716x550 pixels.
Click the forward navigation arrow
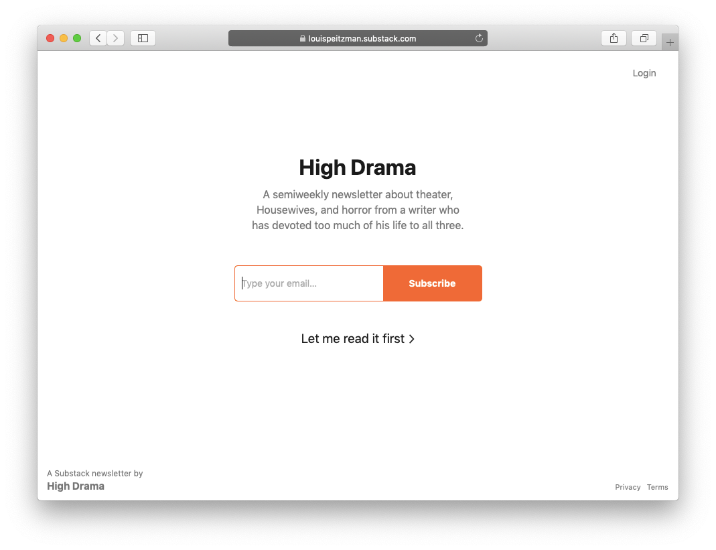tap(116, 38)
